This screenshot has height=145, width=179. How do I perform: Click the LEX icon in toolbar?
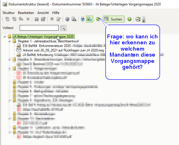pyautogui.click(x=138, y=19)
